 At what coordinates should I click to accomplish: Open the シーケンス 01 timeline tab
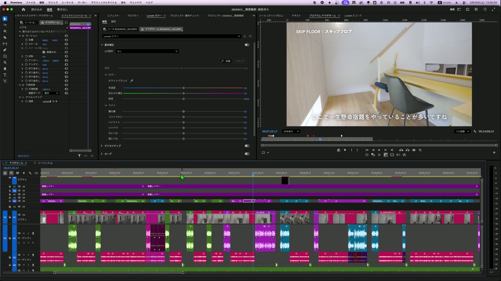point(45,163)
